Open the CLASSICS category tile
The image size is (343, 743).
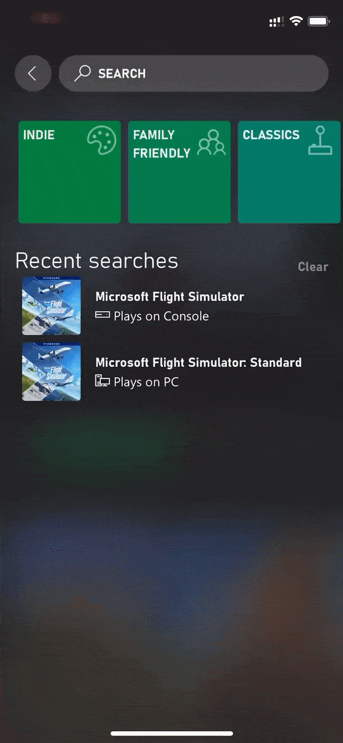click(x=289, y=172)
